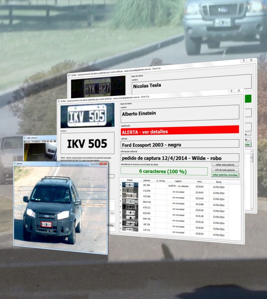
Task: Select row 1 thumbnail for plate IKV 505
Action: pyautogui.click(x=130, y=185)
